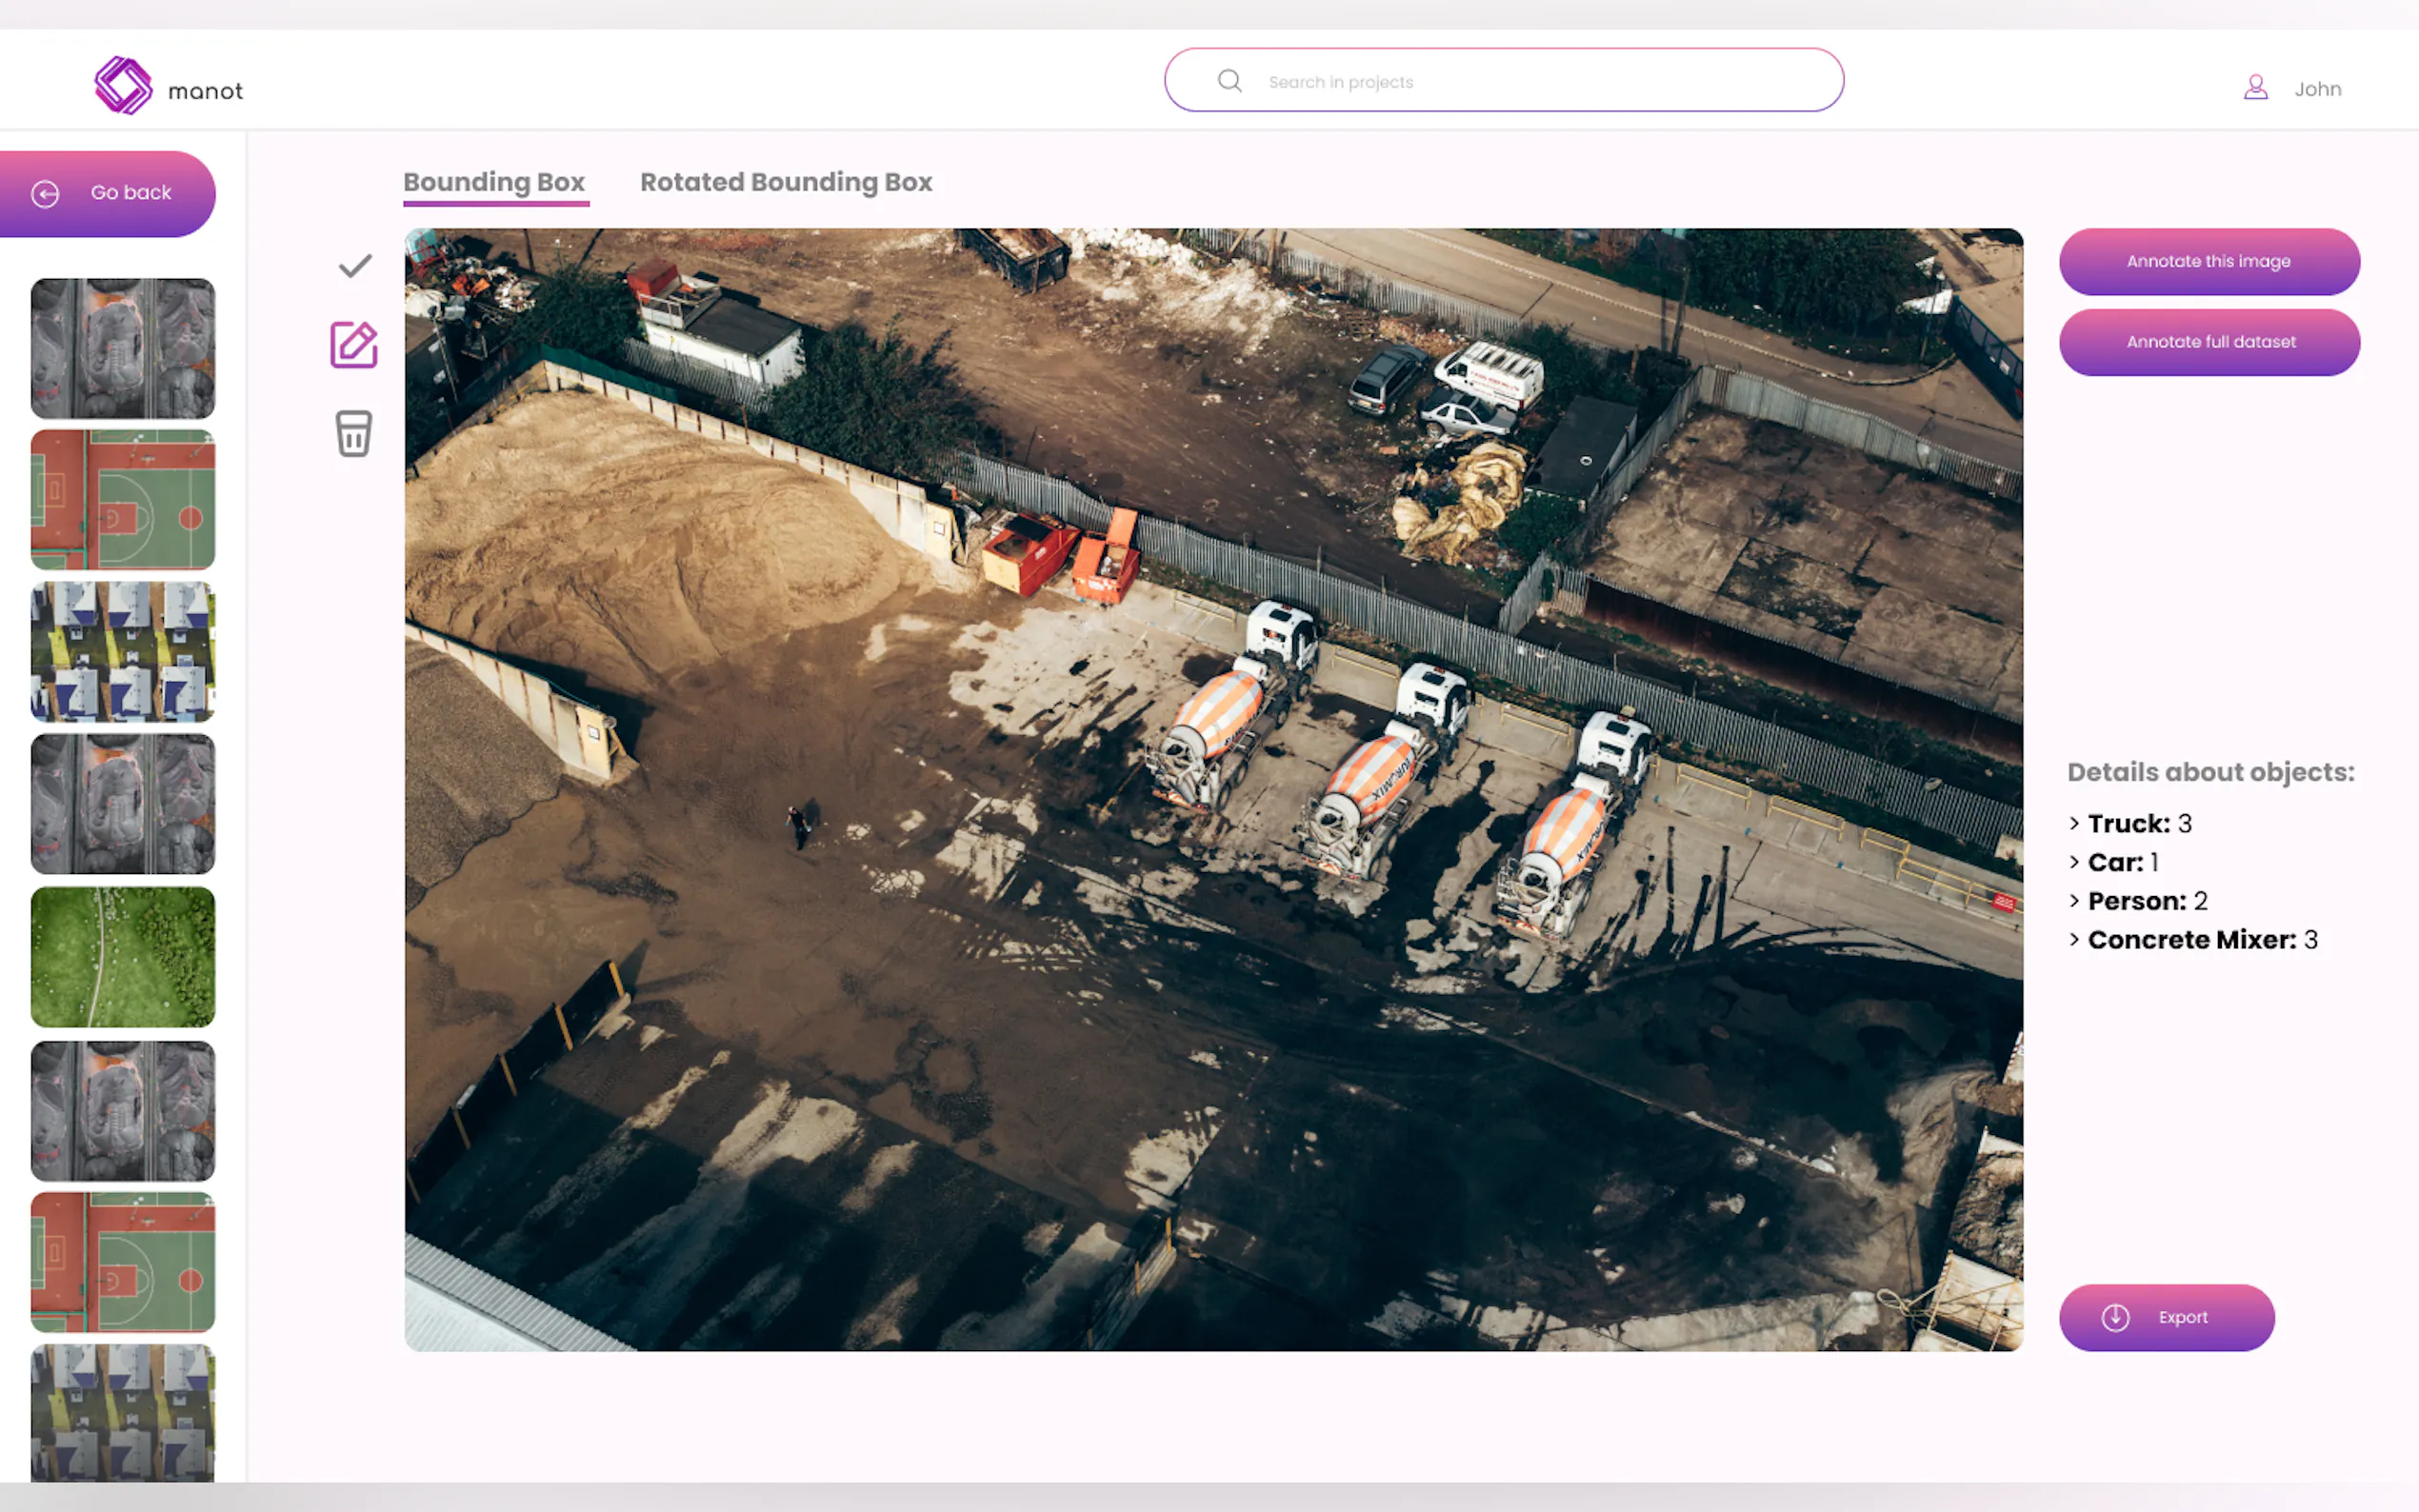Select the topmost red basketball court thumbnail
The image size is (2419, 1512).
click(123, 500)
